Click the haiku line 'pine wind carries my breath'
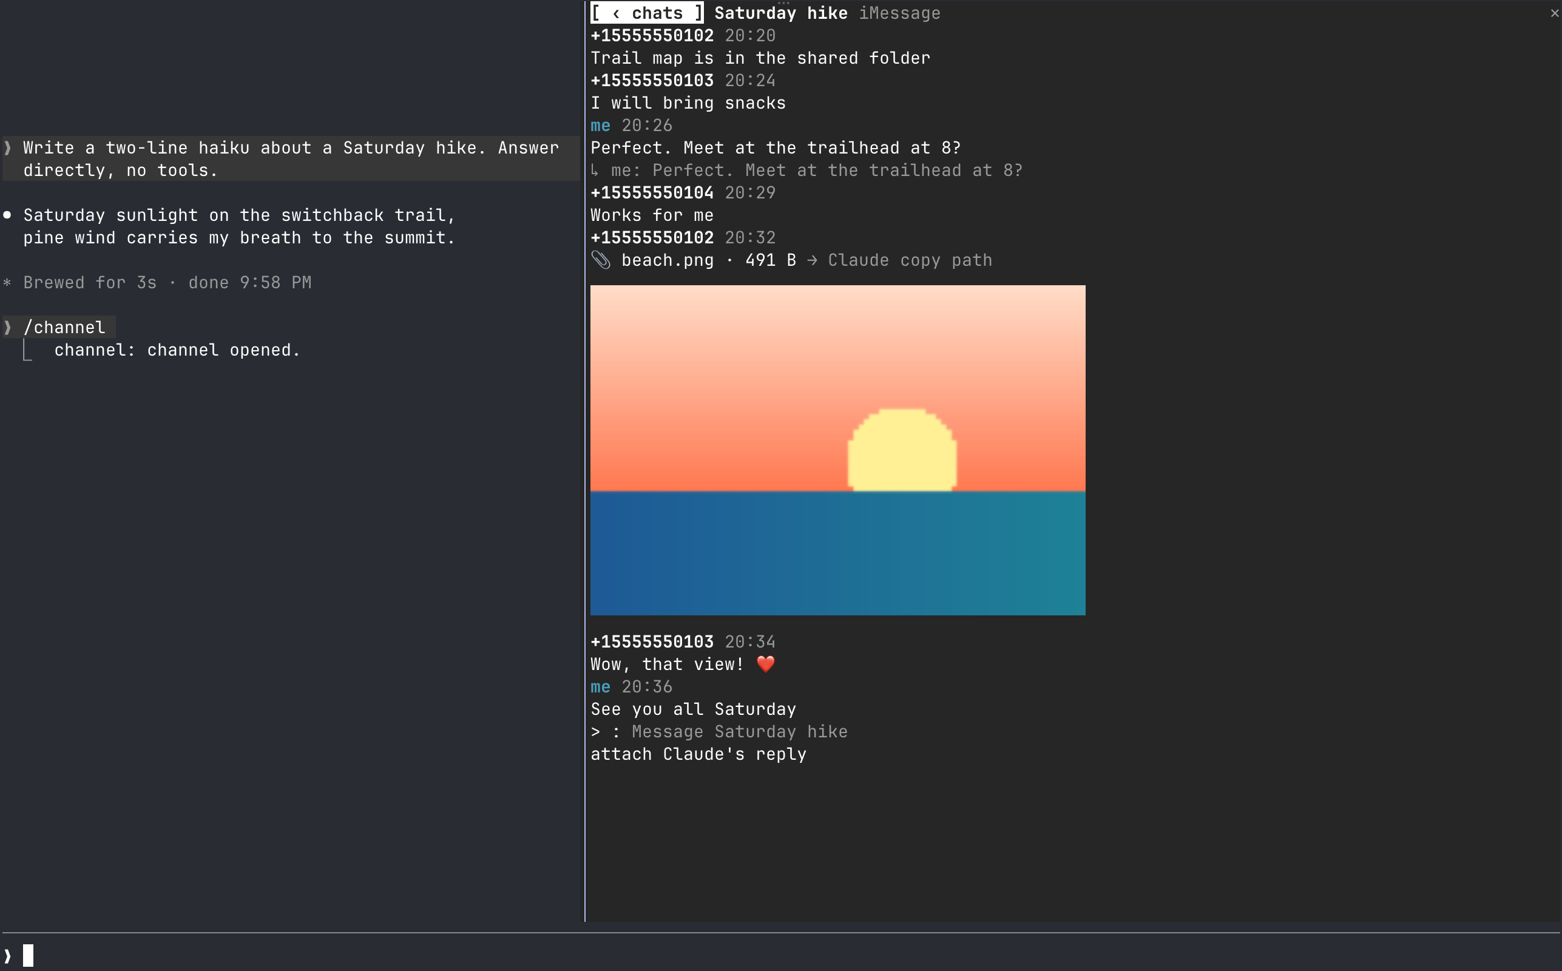Image resolution: width=1562 pixels, height=971 pixels. pos(239,238)
